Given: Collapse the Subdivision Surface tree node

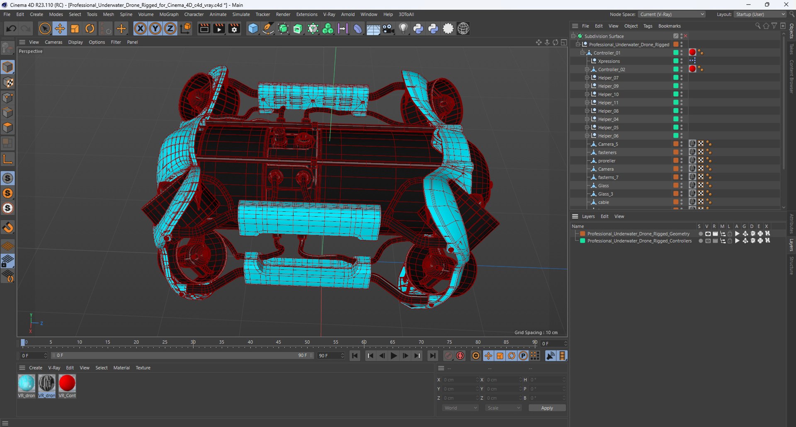Looking at the screenshot, I should [x=573, y=36].
